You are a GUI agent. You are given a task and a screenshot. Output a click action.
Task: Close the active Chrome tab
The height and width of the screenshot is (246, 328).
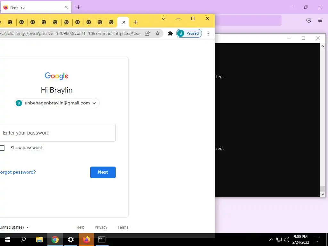point(124,22)
